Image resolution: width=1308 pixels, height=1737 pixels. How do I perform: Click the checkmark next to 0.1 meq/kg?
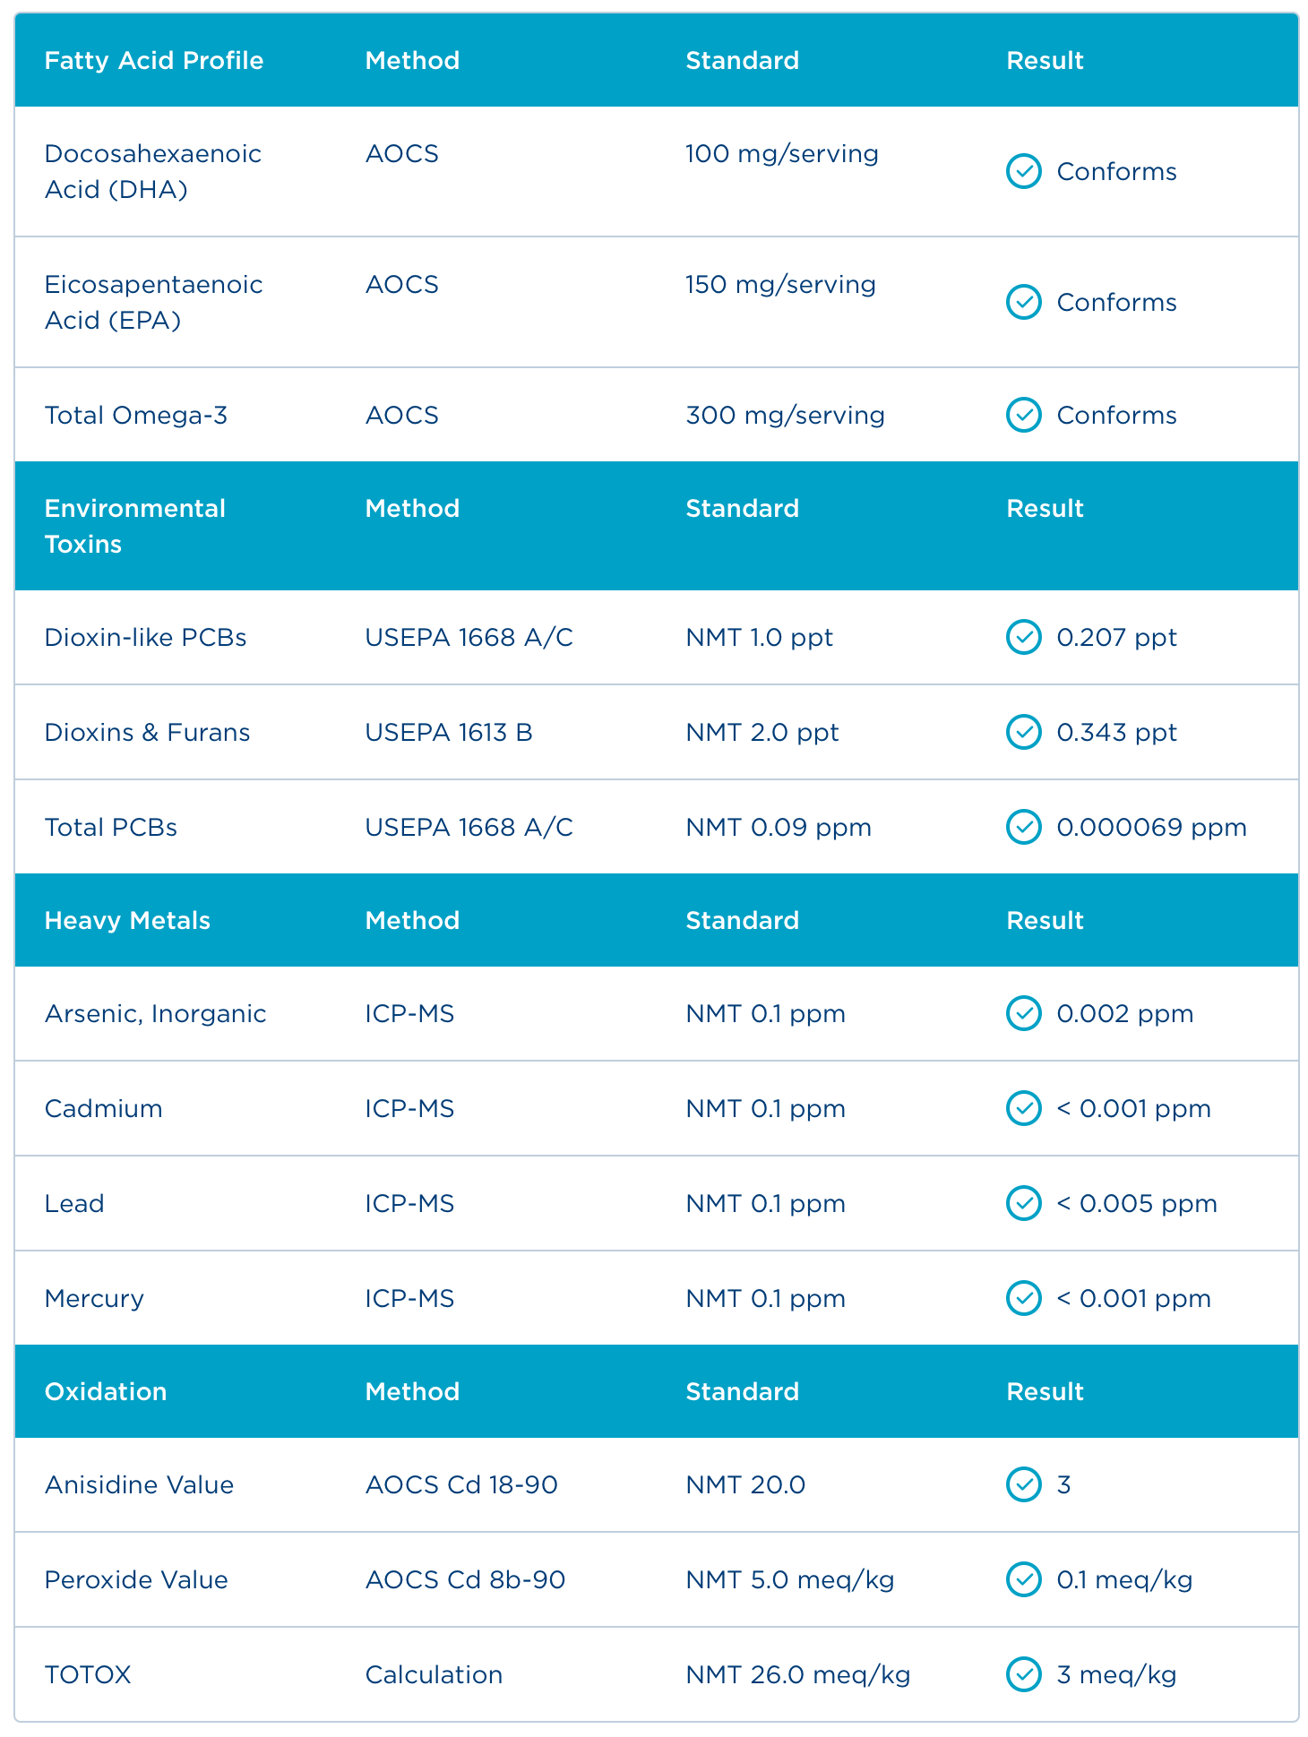click(1023, 1579)
